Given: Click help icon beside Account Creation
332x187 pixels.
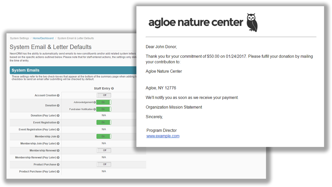Looking at the screenshot, I should 58,95.
